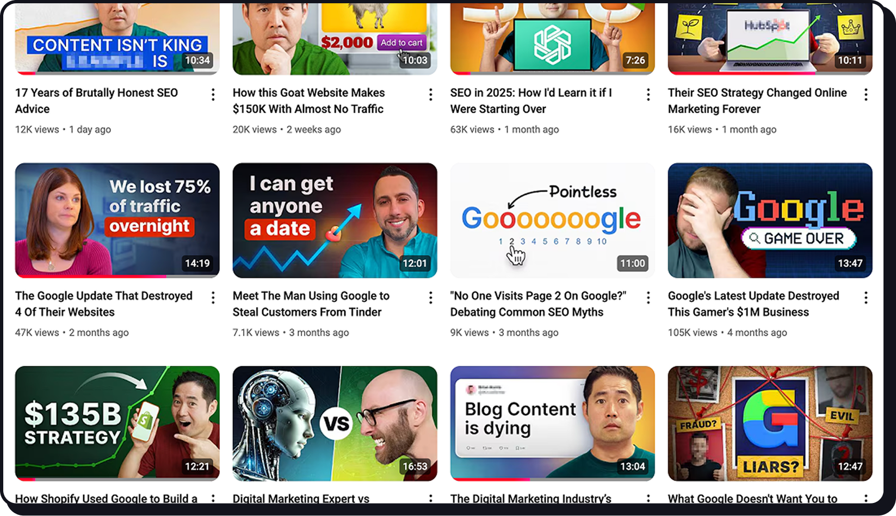Click '20K views • 2 weeks ago' metadata
Viewport: 896px width, 516px height.
point(287,130)
